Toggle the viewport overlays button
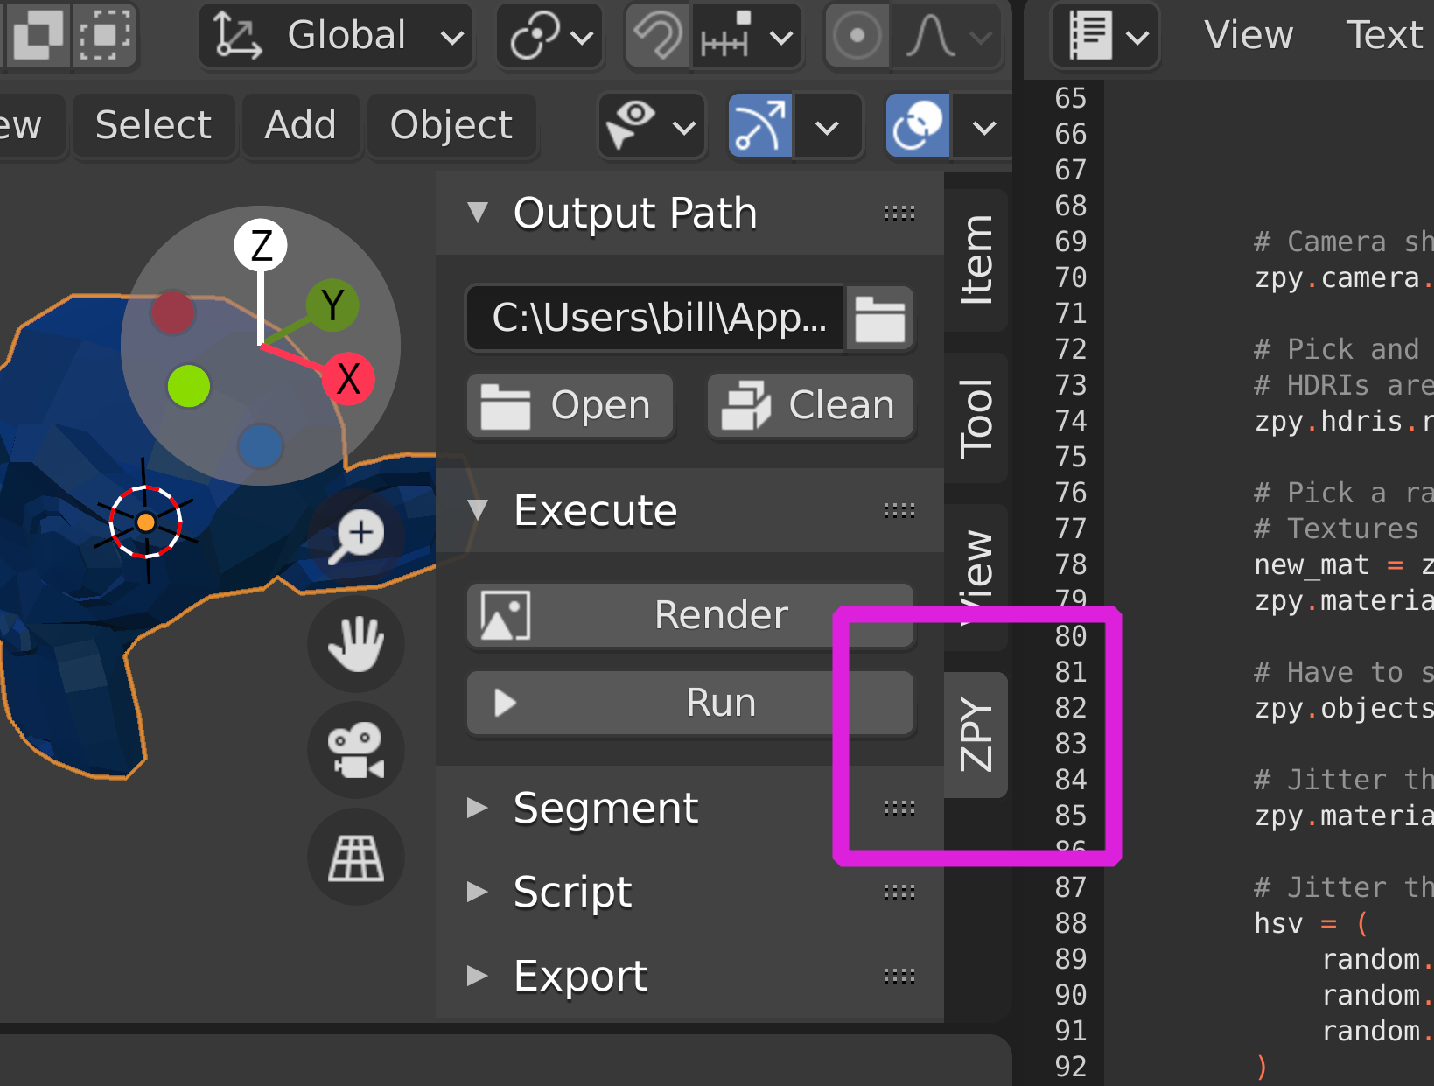 click(917, 126)
